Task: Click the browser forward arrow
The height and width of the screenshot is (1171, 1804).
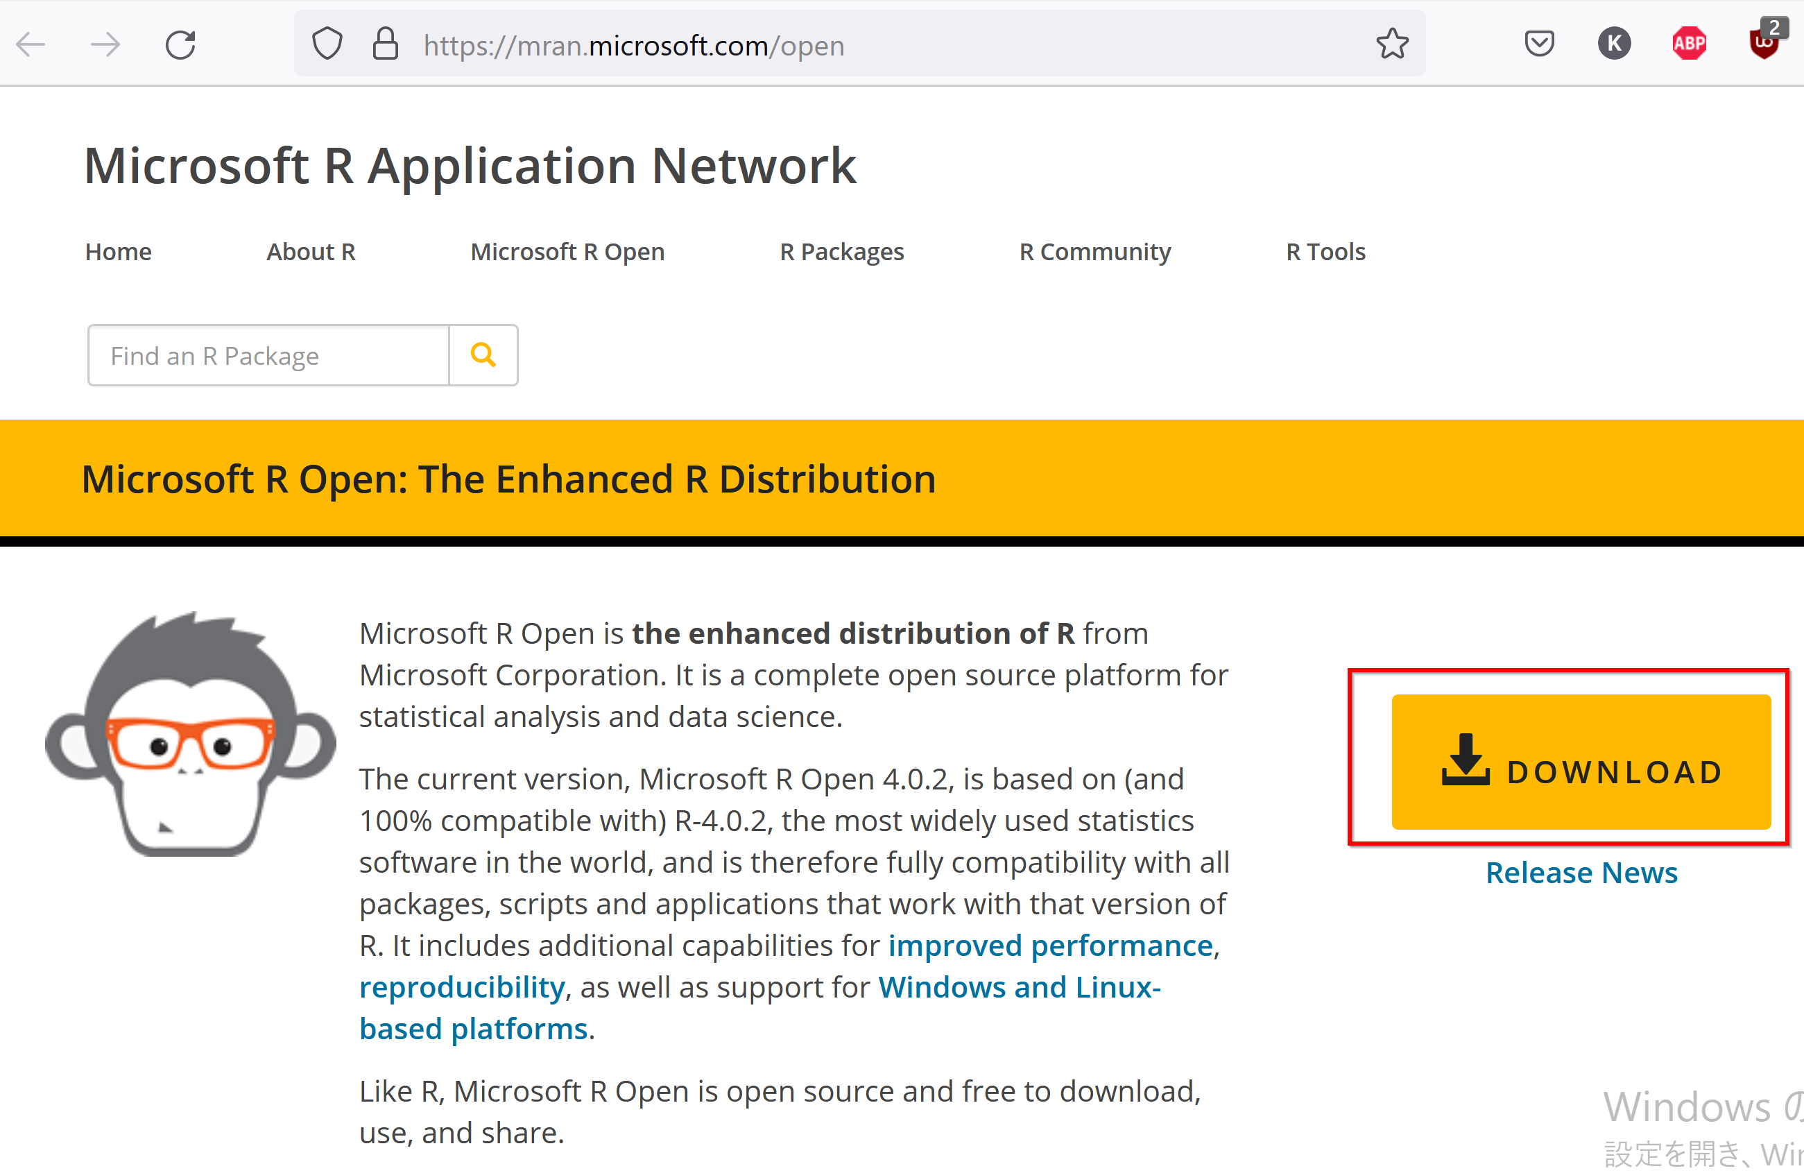Action: pos(105,44)
